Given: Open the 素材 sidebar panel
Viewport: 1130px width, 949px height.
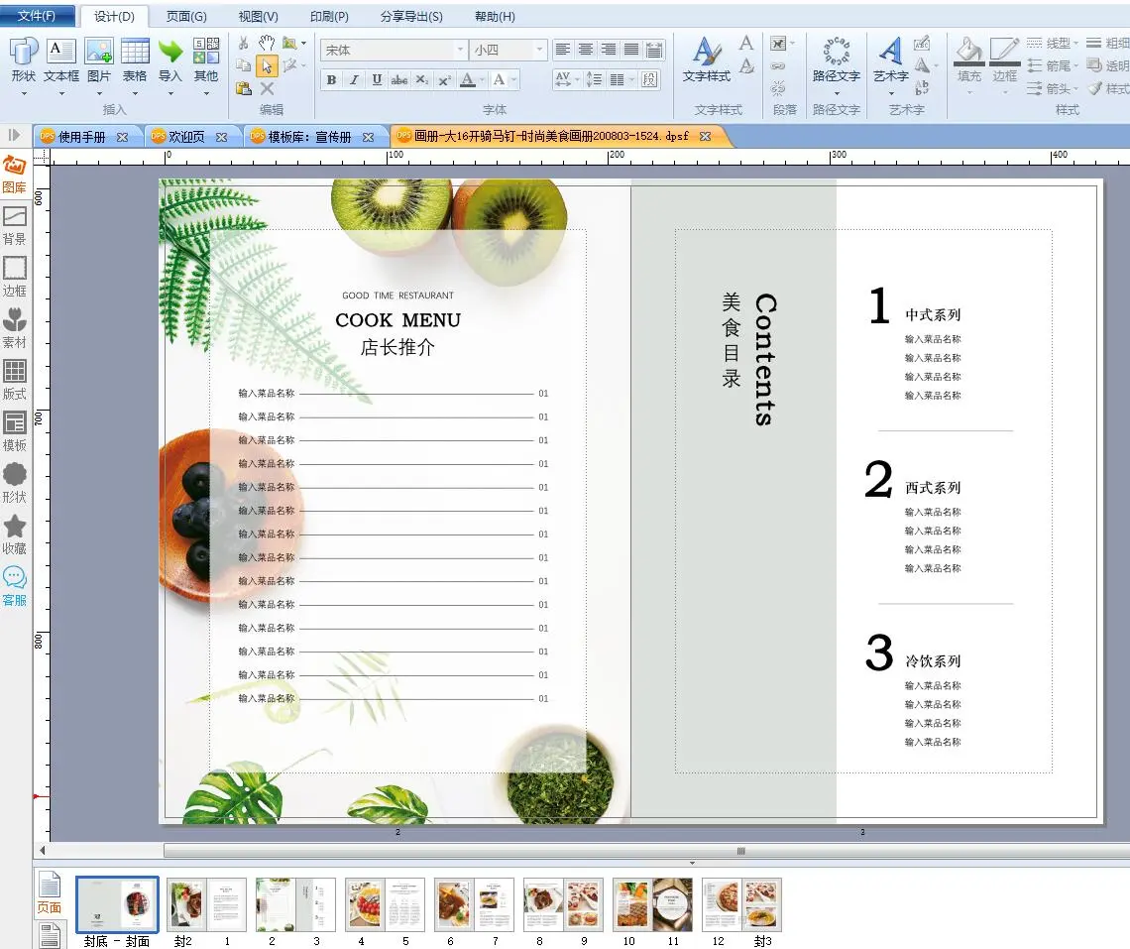Looking at the screenshot, I should click(x=15, y=329).
